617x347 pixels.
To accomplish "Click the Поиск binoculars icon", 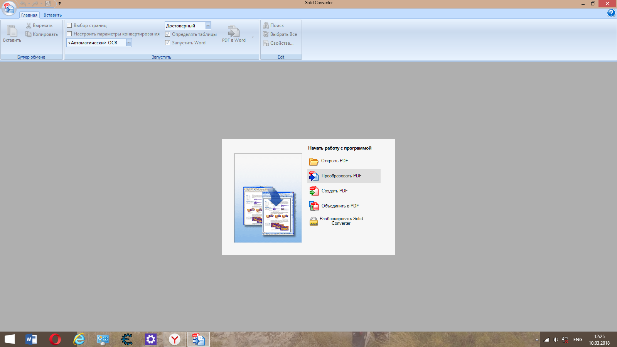I will (266, 25).
